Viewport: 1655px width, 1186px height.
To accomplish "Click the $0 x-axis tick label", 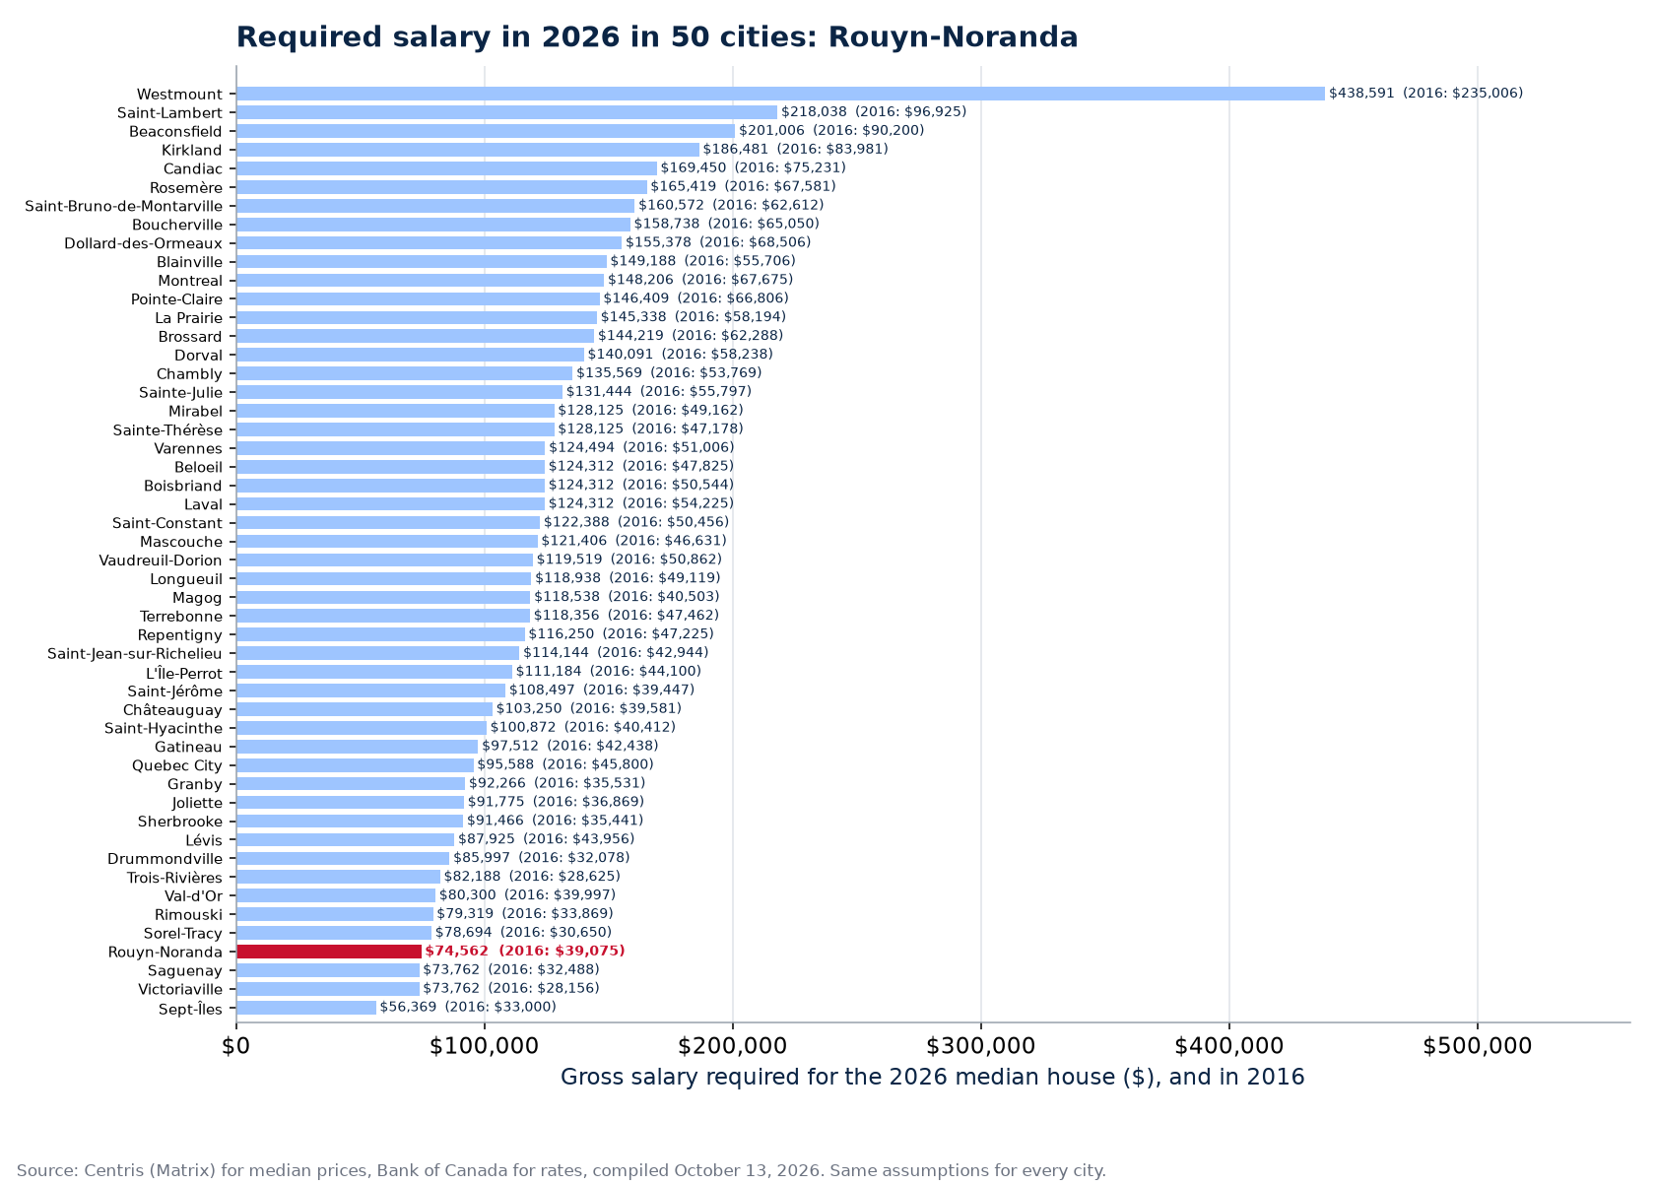I will [236, 1046].
